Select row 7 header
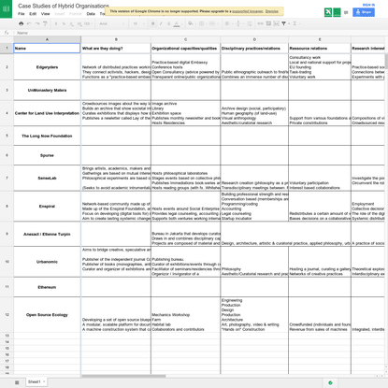 pyautogui.click(x=7, y=178)
